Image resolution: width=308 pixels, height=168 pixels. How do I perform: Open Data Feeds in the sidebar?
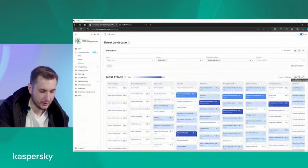point(81,88)
